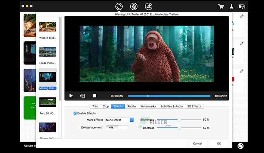Click the Contrast 50 % value
This screenshot has width=264, height=153.
[x=206, y=128]
